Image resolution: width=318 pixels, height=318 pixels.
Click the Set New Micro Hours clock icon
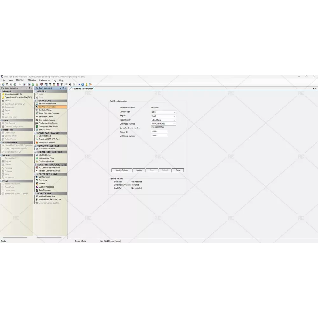[x=37, y=104]
